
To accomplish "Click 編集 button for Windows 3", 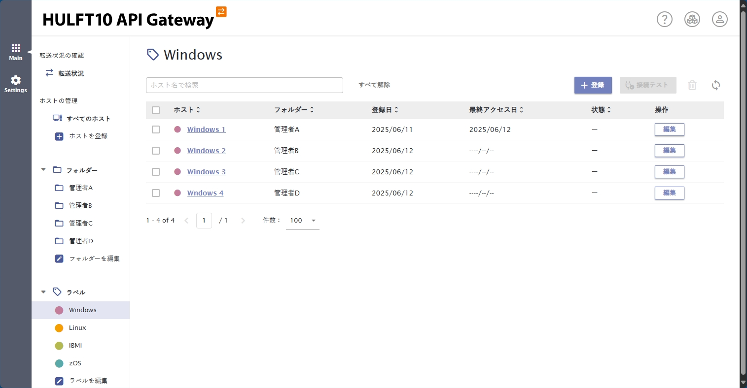I will [669, 172].
